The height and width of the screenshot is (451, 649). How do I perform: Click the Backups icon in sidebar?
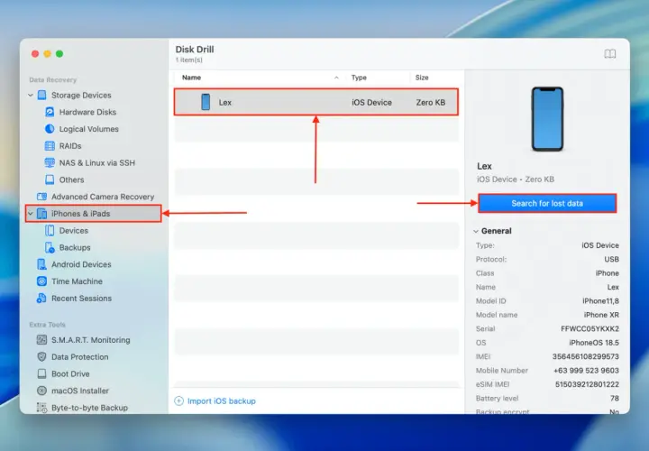coord(50,247)
